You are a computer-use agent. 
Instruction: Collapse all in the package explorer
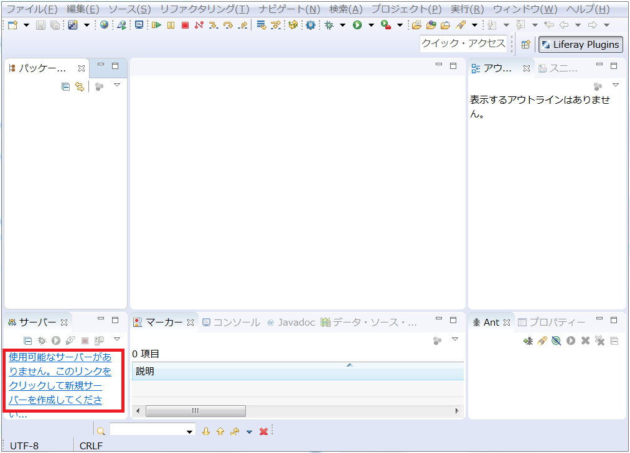[x=65, y=86]
